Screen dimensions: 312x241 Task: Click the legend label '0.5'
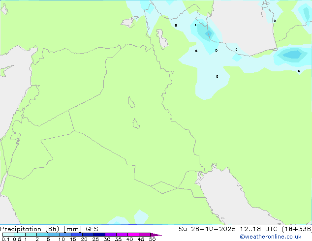click(17, 239)
